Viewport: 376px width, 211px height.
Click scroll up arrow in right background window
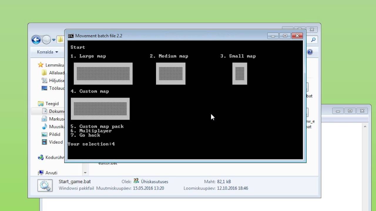(365, 127)
